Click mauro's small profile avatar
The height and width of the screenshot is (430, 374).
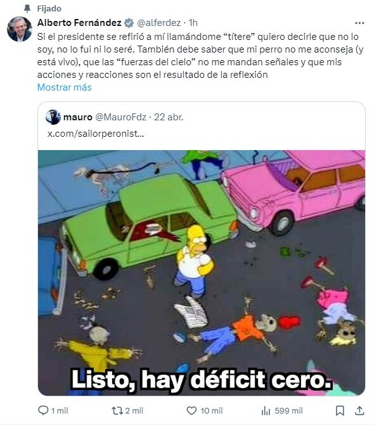[53, 117]
